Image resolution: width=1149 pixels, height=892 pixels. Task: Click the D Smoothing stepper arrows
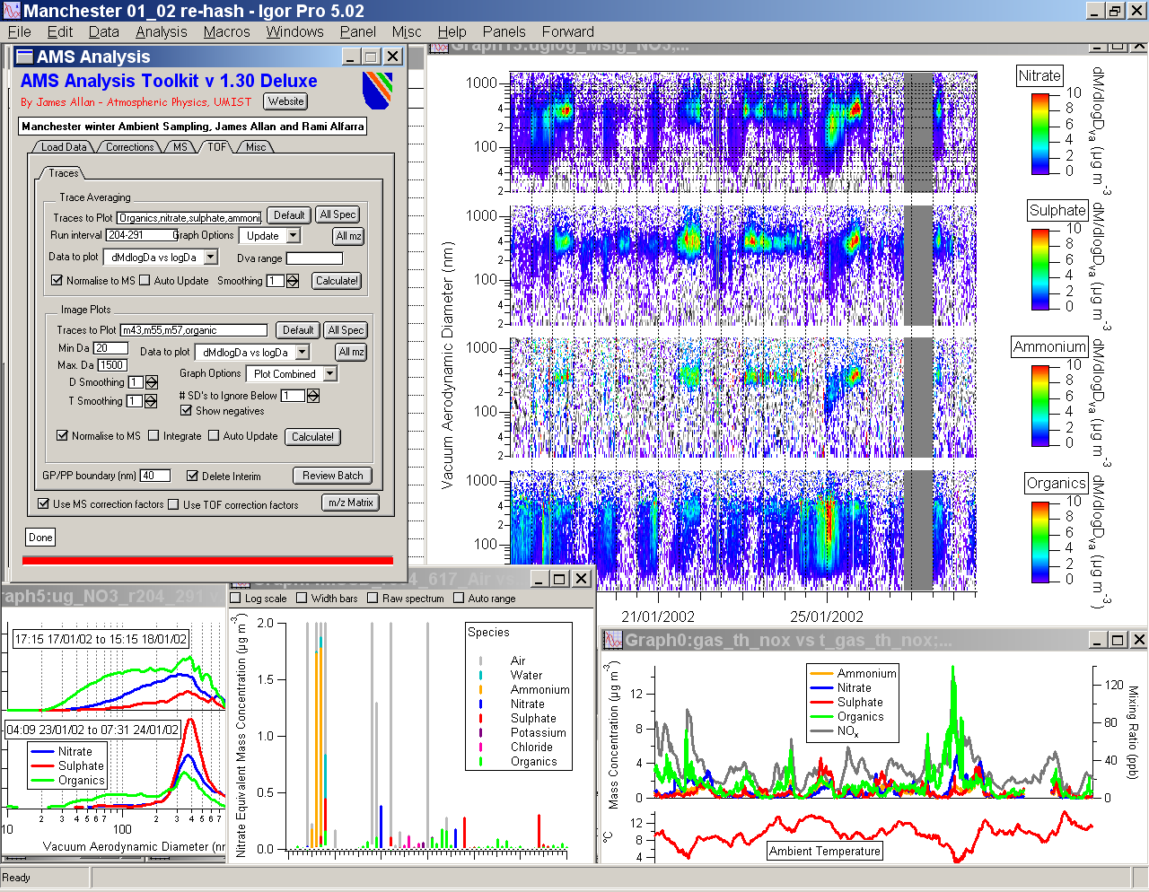(x=151, y=382)
